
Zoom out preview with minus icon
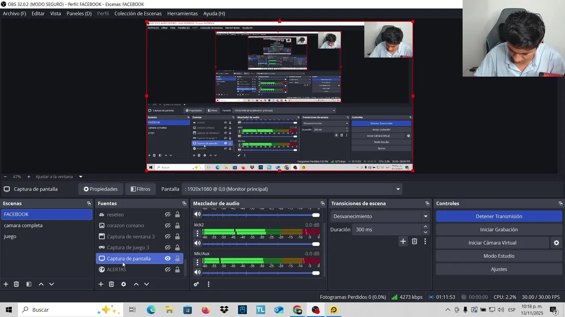[5, 177]
